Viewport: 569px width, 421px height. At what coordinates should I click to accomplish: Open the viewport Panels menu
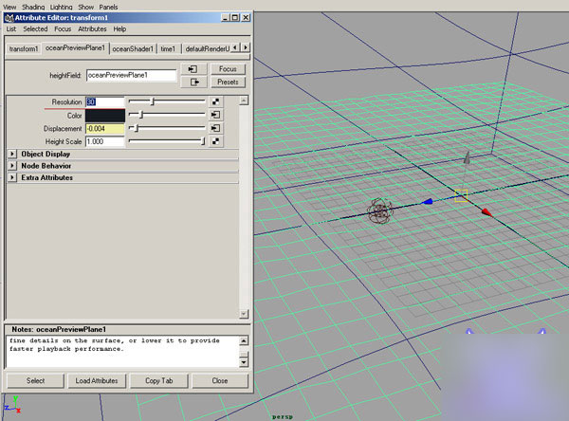coord(108,7)
